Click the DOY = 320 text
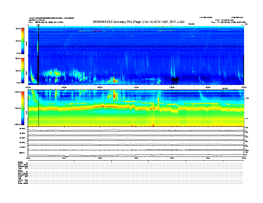 pos(177,22)
